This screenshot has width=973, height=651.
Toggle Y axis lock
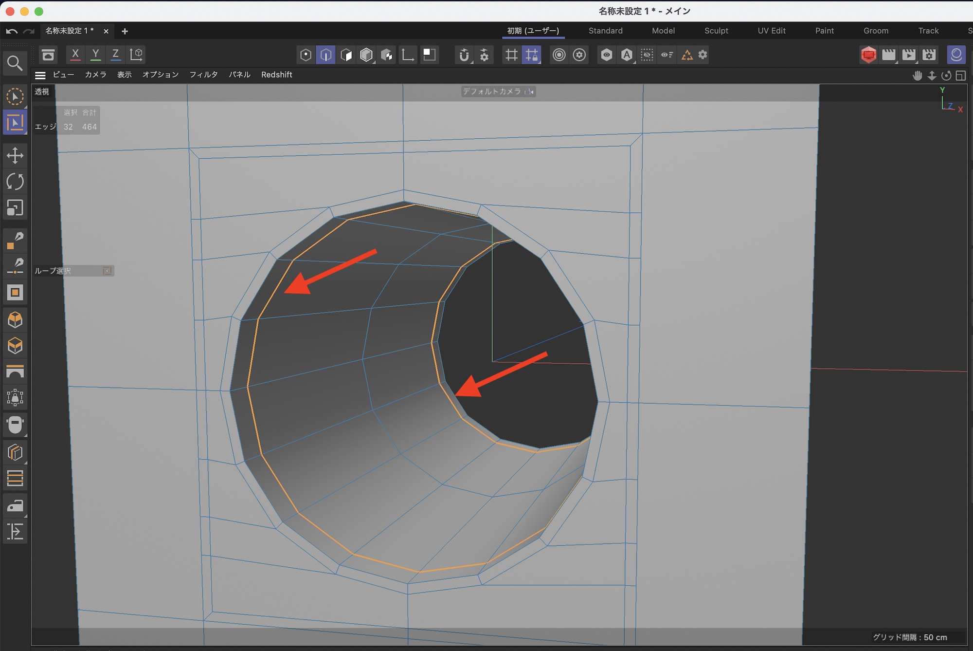click(95, 55)
